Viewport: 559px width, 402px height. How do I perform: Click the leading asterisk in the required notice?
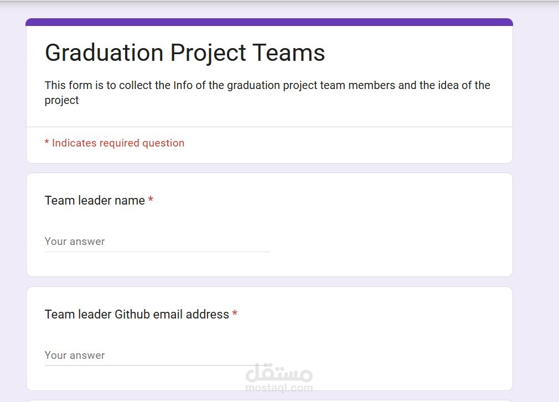(46, 143)
